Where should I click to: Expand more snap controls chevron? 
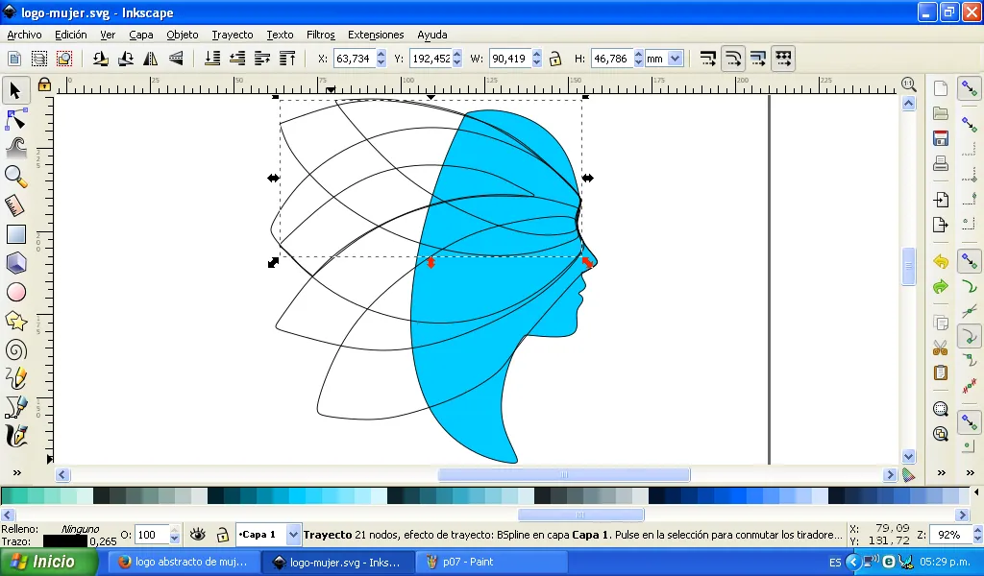[971, 472]
